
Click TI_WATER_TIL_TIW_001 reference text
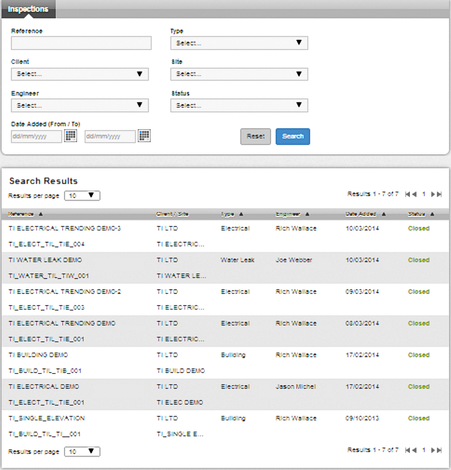(49, 276)
